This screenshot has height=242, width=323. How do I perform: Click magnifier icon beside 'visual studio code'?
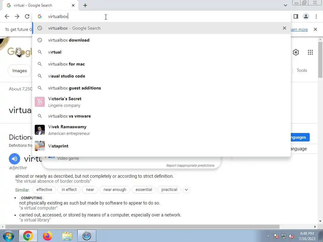click(x=40, y=76)
